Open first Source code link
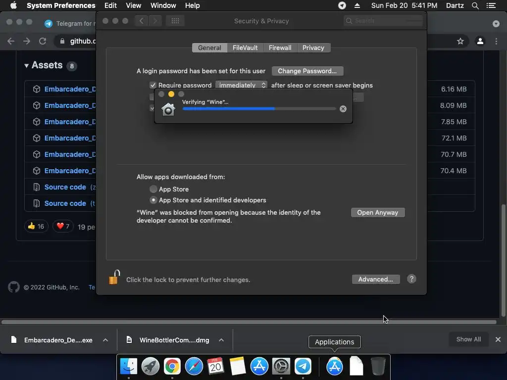The width and height of the screenshot is (507, 380). click(x=65, y=187)
